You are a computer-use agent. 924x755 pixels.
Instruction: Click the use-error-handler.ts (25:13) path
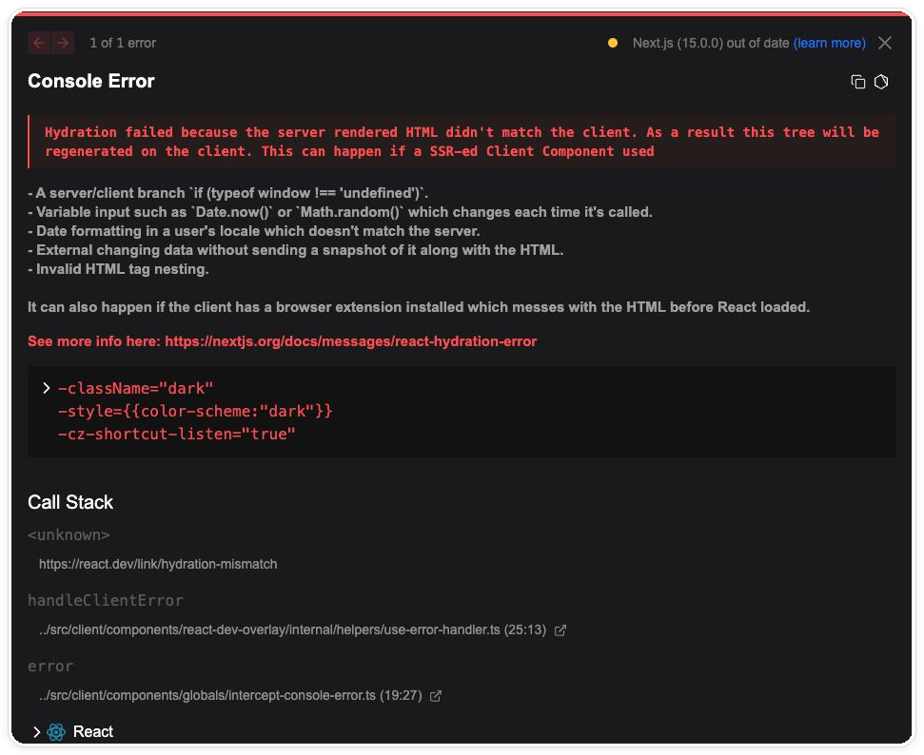tap(292, 630)
